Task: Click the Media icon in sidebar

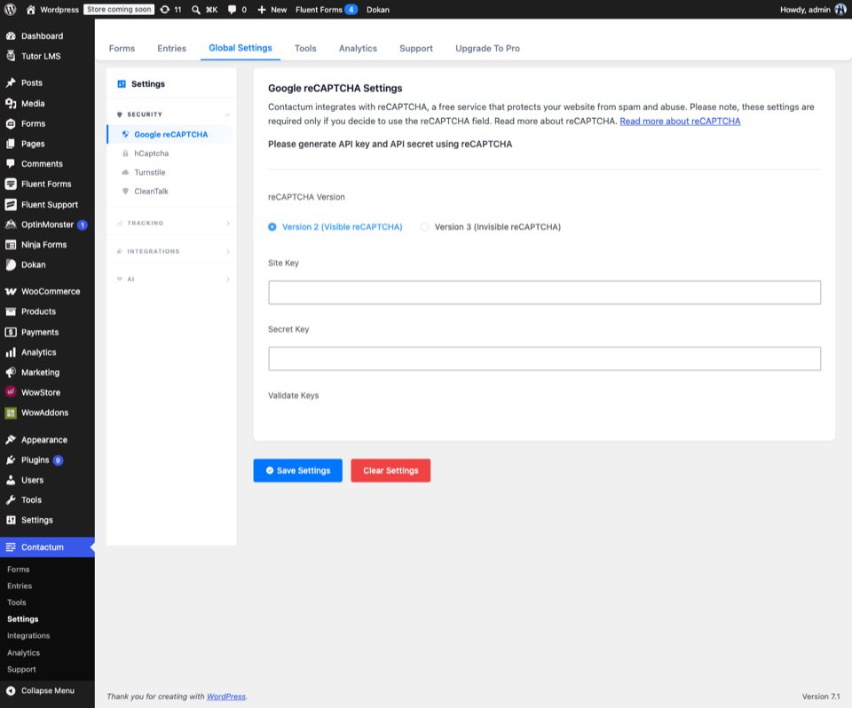Action: (11, 103)
